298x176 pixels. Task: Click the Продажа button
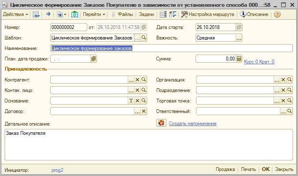click(225, 169)
